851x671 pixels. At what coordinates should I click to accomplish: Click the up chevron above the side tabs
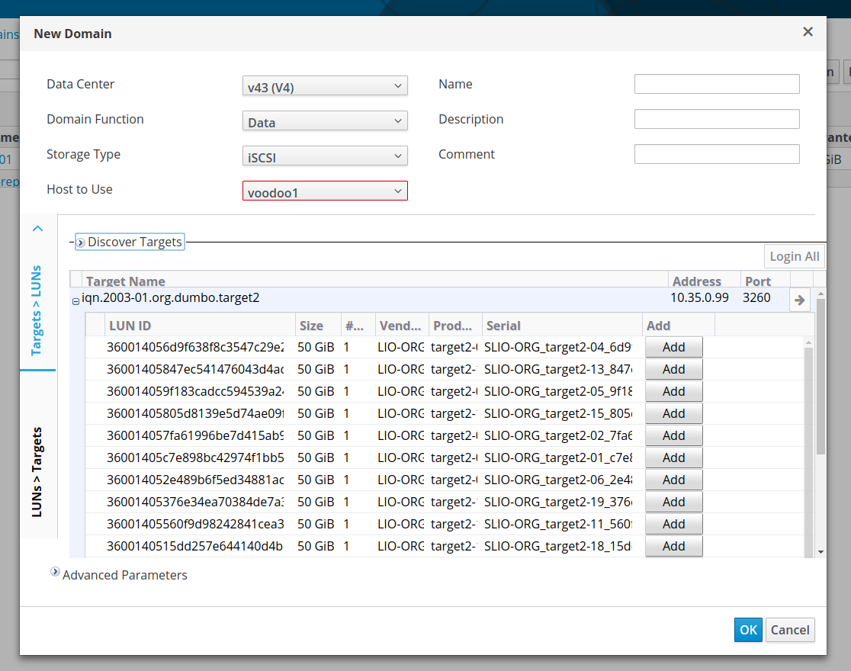(x=38, y=229)
